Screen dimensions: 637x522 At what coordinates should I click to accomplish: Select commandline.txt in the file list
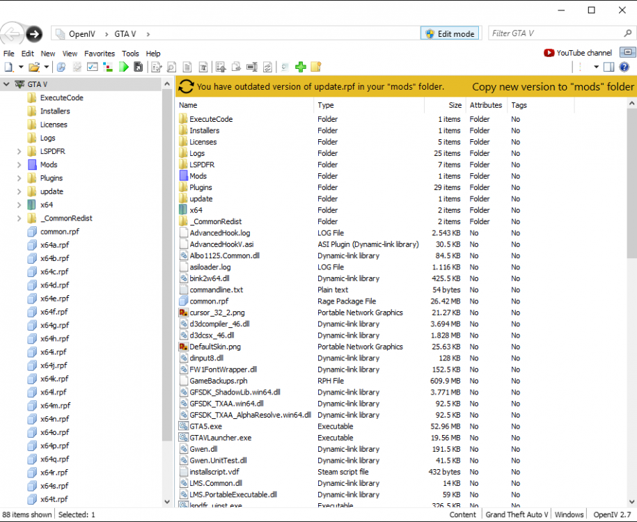click(216, 290)
